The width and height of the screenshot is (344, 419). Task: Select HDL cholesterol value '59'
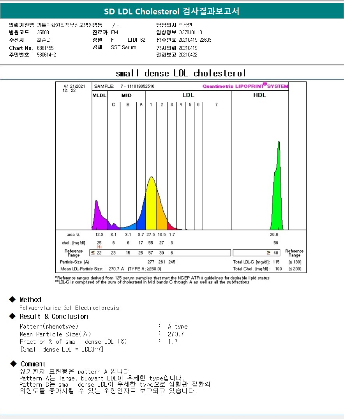point(275,243)
